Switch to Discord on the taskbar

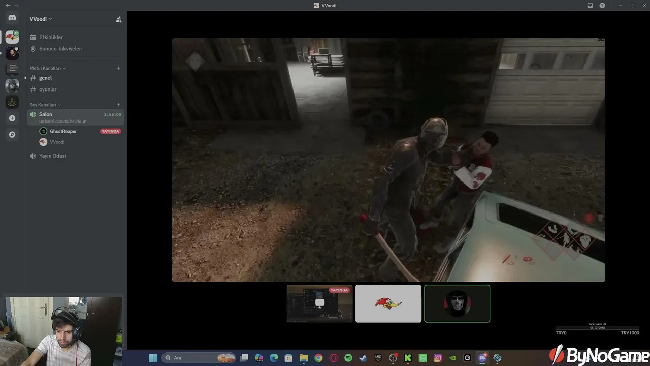coord(482,358)
